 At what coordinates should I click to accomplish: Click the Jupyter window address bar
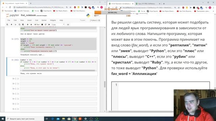(40, 7)
